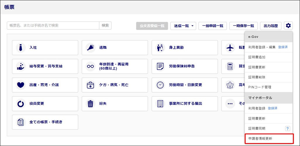Click the gear settings icon
This screenshot has width=300, height=146.
point(288,26)
